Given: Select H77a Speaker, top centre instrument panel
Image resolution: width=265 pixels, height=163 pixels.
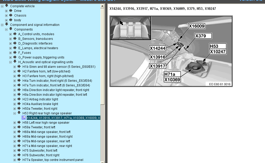Looking at the screenshot, I should [x=53, y=160].
